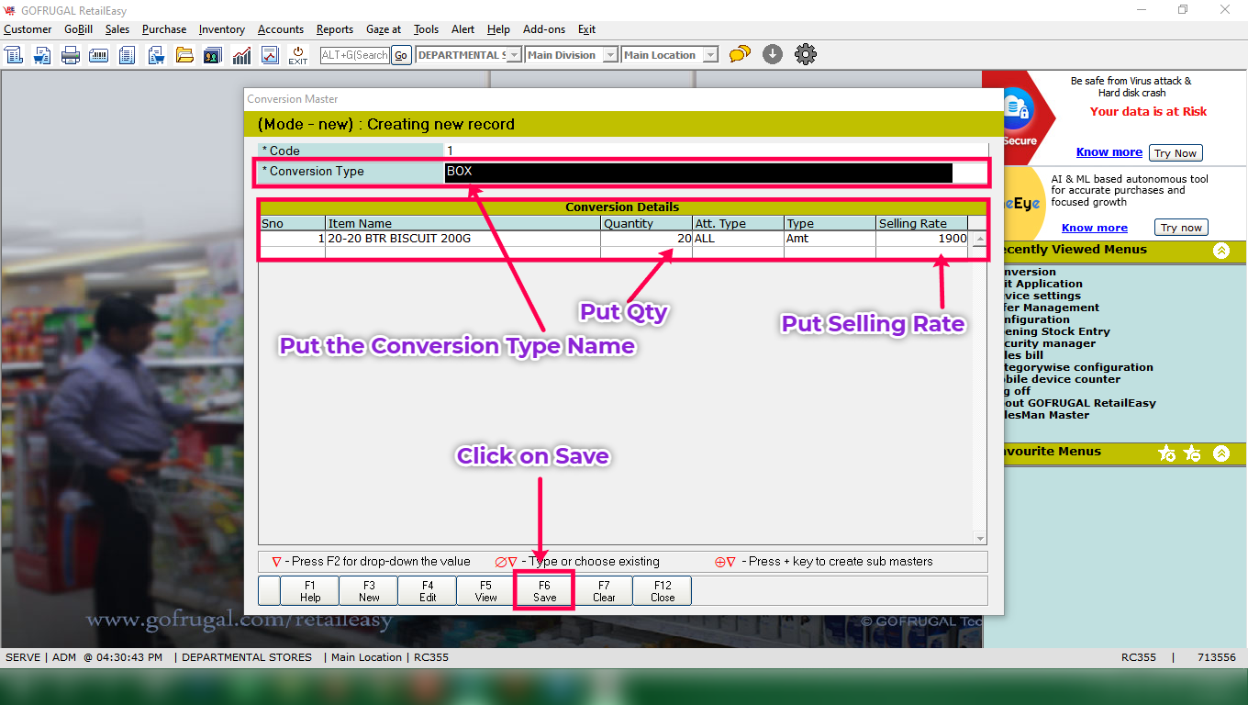Image resolution: width=1248 pixels, height=705 pixels.
Task: Open the Reports menu
Action: [x=335, y=29]
